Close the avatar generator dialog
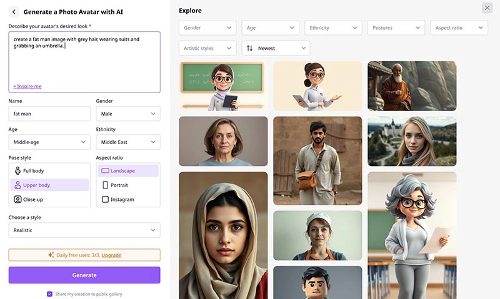This screenshot has height=299, width=500. pyautogui.click(x=487, y=8)
